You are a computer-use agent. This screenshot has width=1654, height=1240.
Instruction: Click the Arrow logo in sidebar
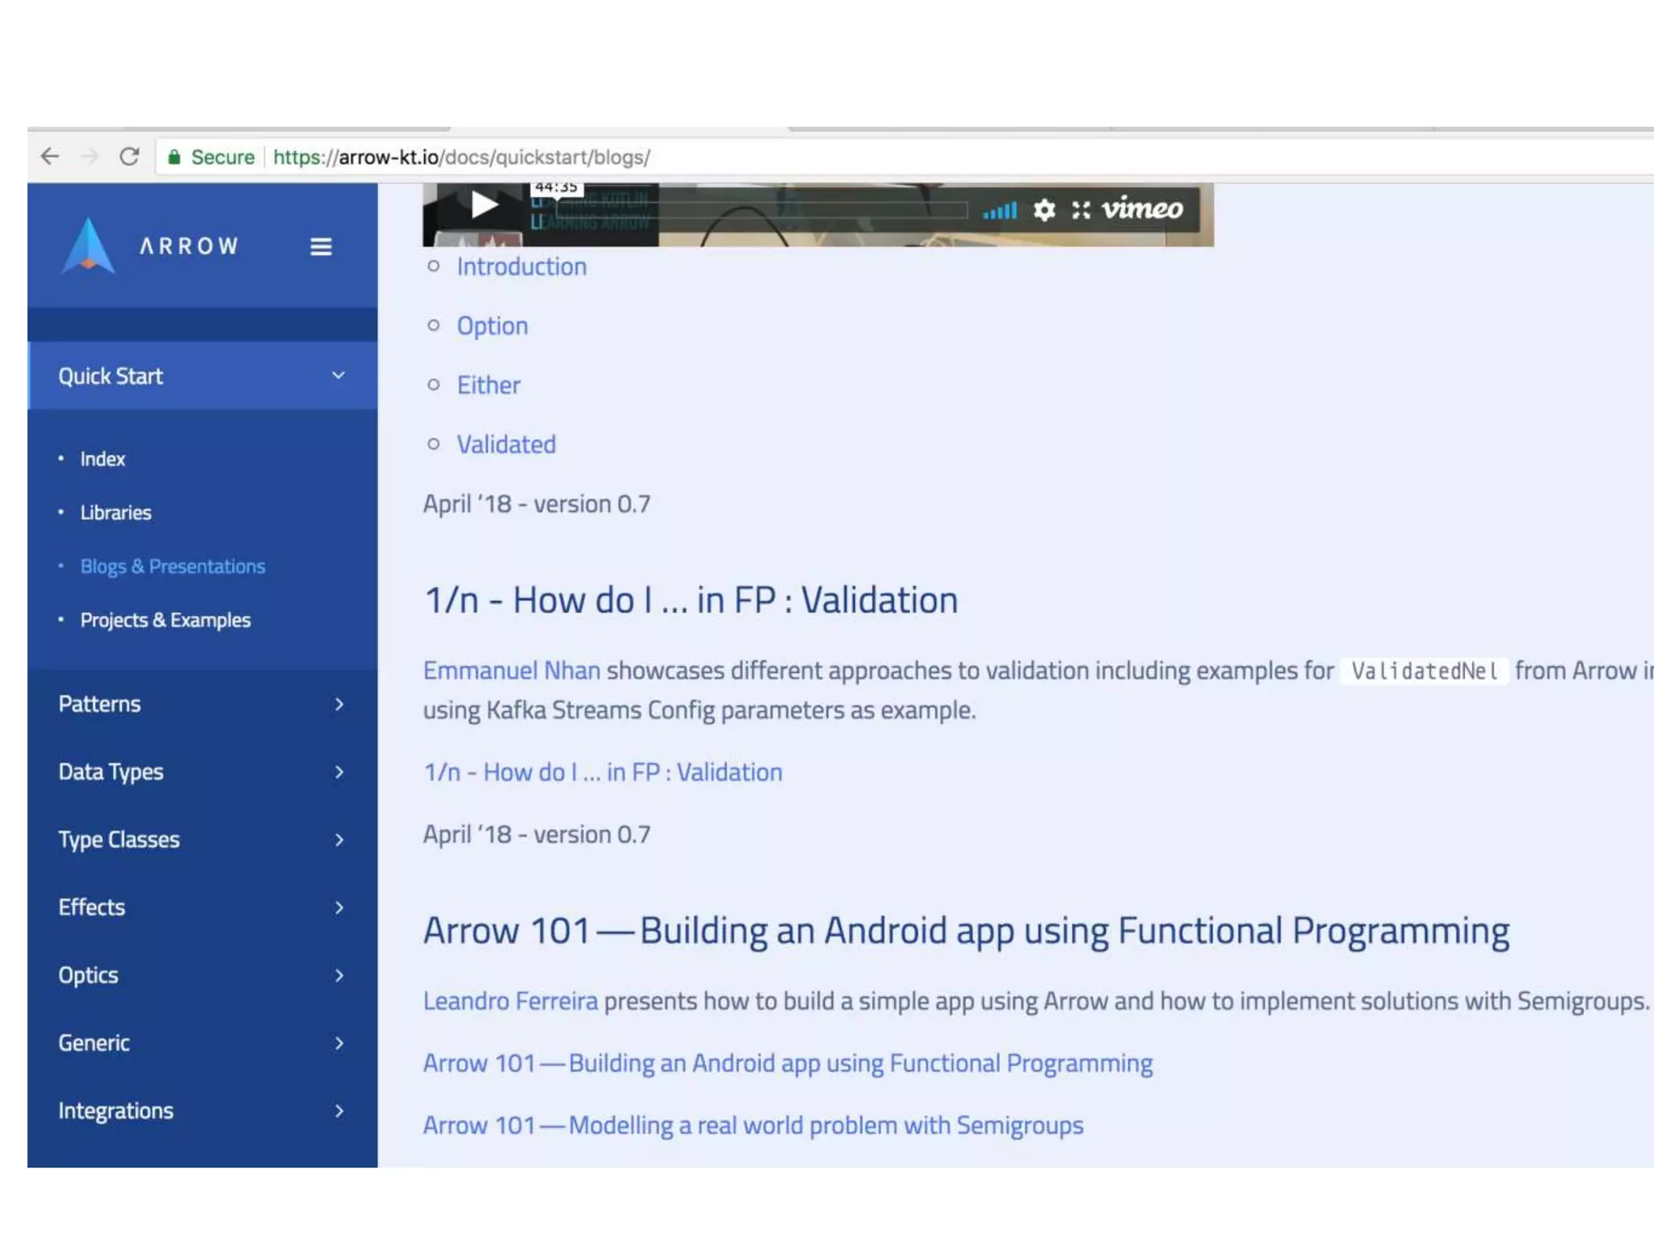pyautogui.click(x=89, y=245)
